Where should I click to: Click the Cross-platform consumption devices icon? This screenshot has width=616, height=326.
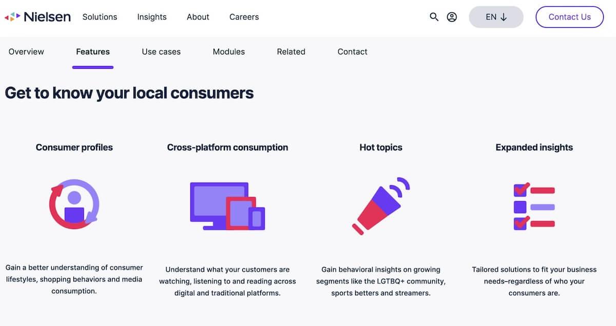227,206
